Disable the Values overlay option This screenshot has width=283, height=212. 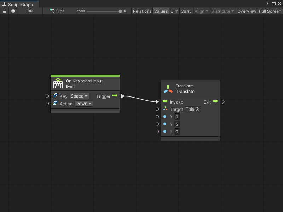click(x=161, y=11)
